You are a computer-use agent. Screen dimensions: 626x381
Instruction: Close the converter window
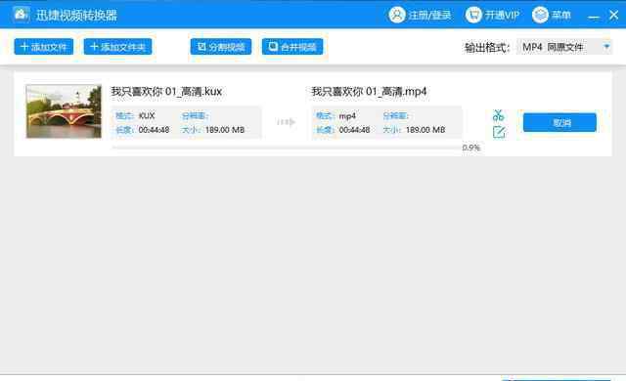tap(613, 16)
